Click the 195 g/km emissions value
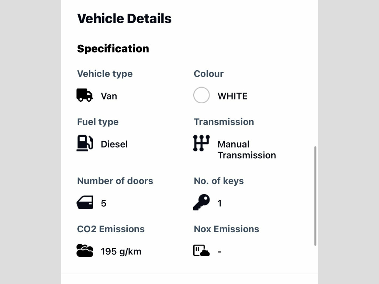This screenshot has height=284, width=379. 121,251
